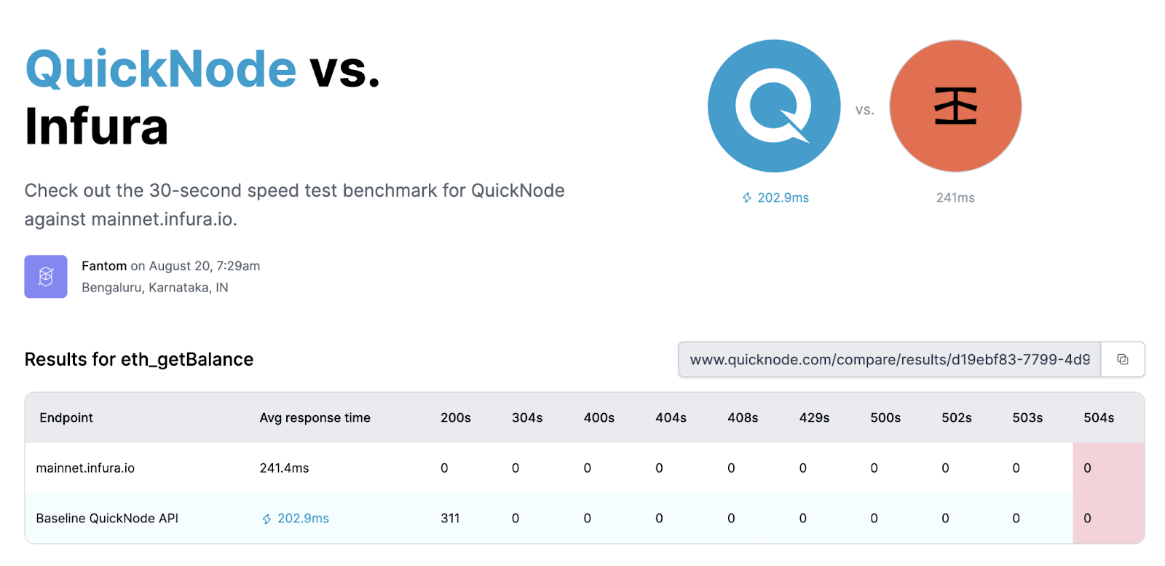This screenshot has width=1165, height=566.
Task: Click the 241.4ms average response value
Action: click(284, 468)
